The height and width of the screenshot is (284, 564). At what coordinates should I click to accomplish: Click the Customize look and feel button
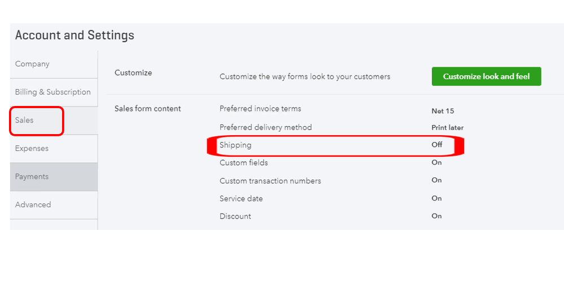486,77
